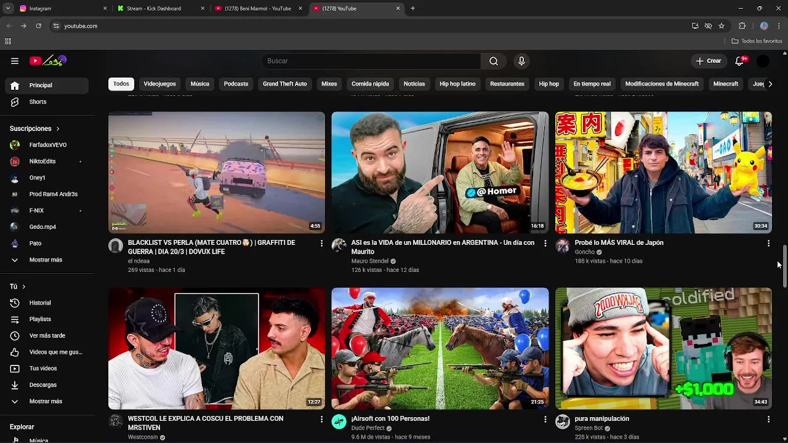Screen dimensions: 788x443
Task: Play the Probé lo MÁS VIRAL thumbnail
Action: point(663,172)
